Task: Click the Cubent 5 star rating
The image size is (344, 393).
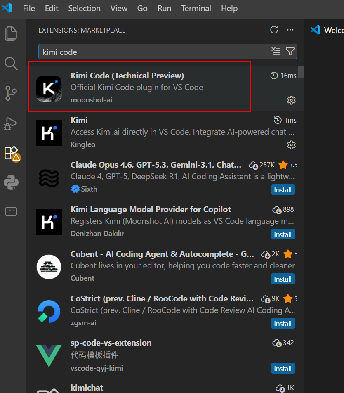Action: pyautogui.click(x=290, y=254)
